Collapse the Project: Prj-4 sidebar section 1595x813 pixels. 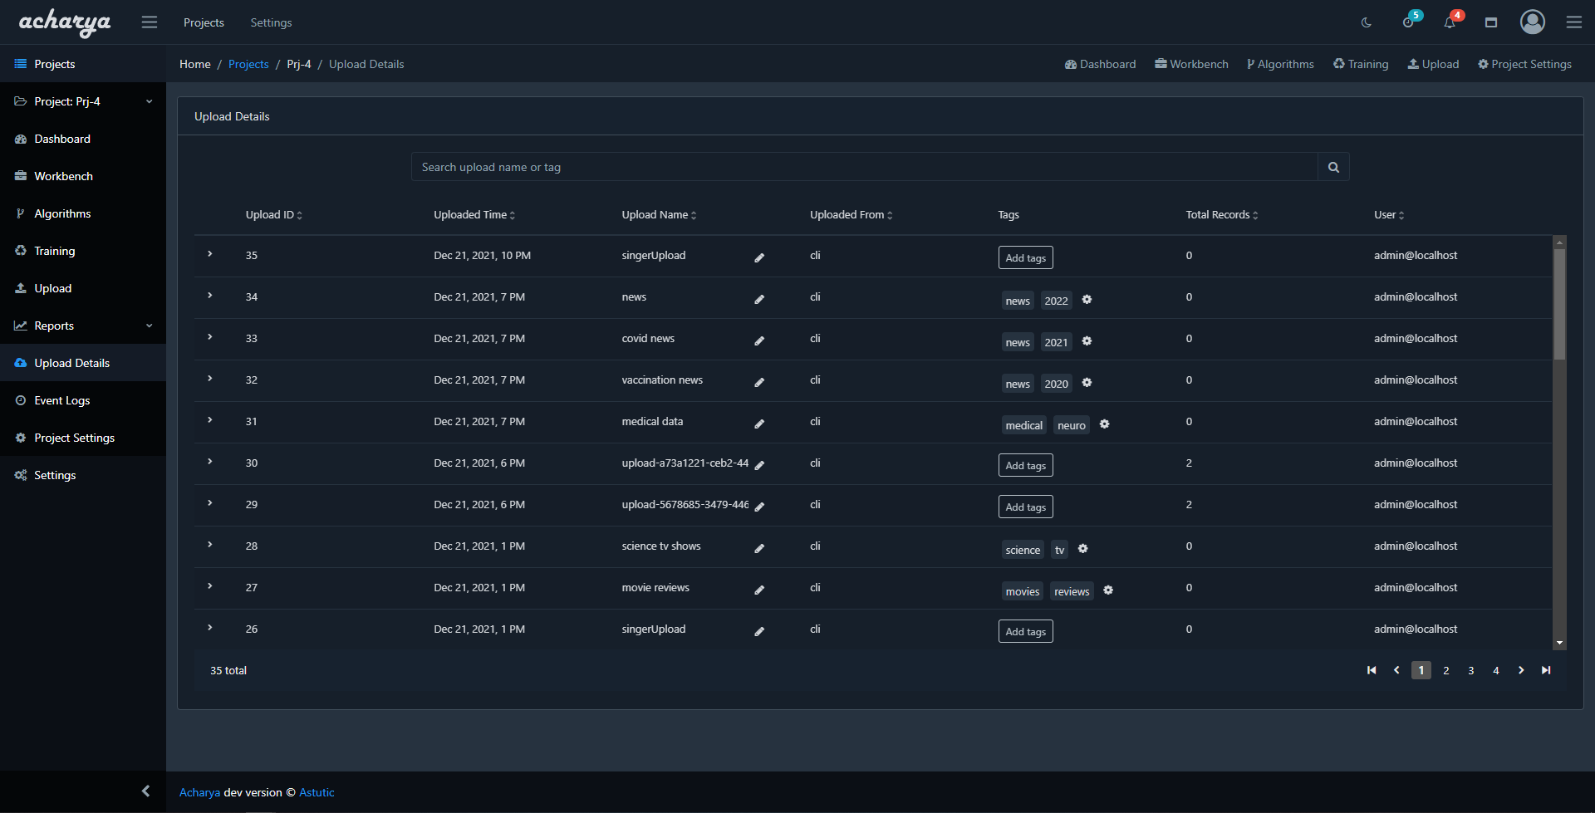(149, 100)
